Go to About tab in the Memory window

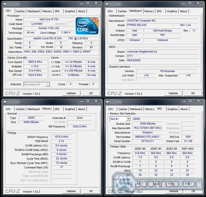81,109
